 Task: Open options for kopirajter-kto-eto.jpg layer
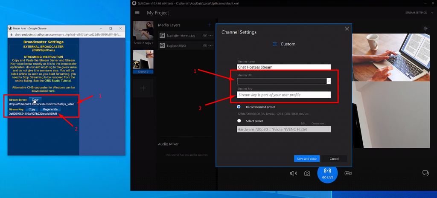[210, 35]
